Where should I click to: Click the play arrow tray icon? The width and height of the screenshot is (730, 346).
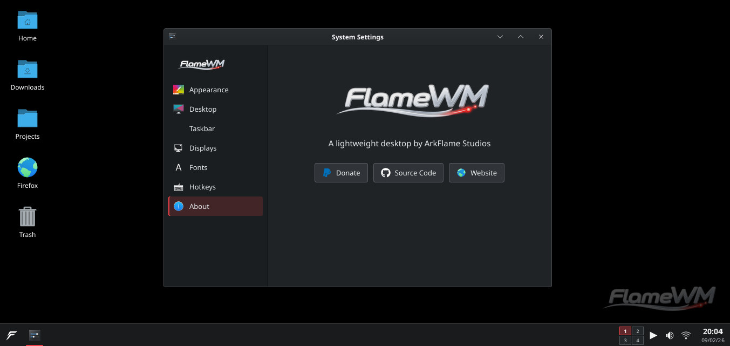pyautogui.click(x=653, y=335)
